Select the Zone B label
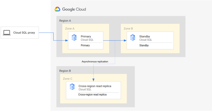The width and height of the screenshot is (212, 111). point(128,29)
